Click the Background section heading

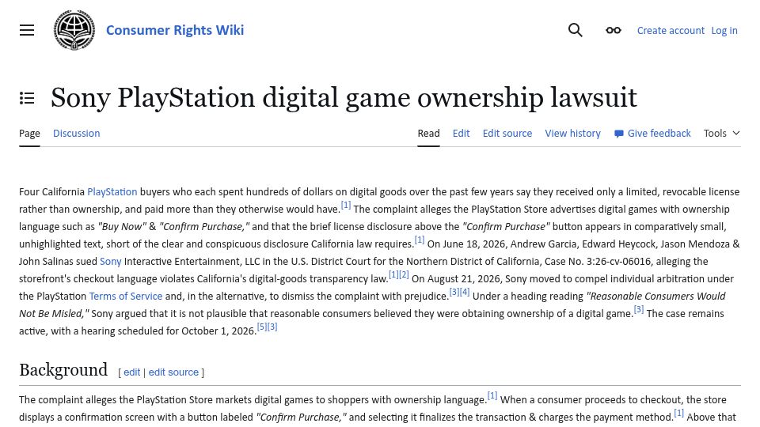63,370
